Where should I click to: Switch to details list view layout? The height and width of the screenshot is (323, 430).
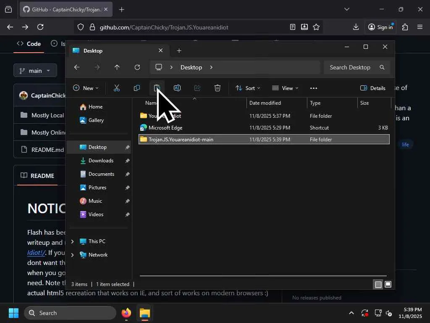tap(378, 284)
